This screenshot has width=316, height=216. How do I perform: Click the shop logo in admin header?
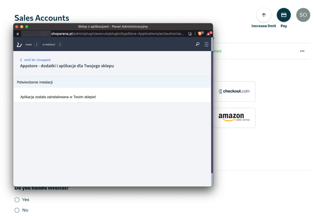[19, 44]
